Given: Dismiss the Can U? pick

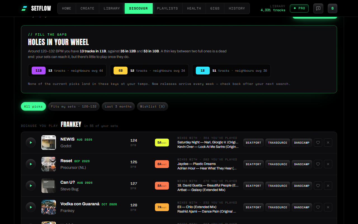Looking at the screenshot, I should click(328, 186).
